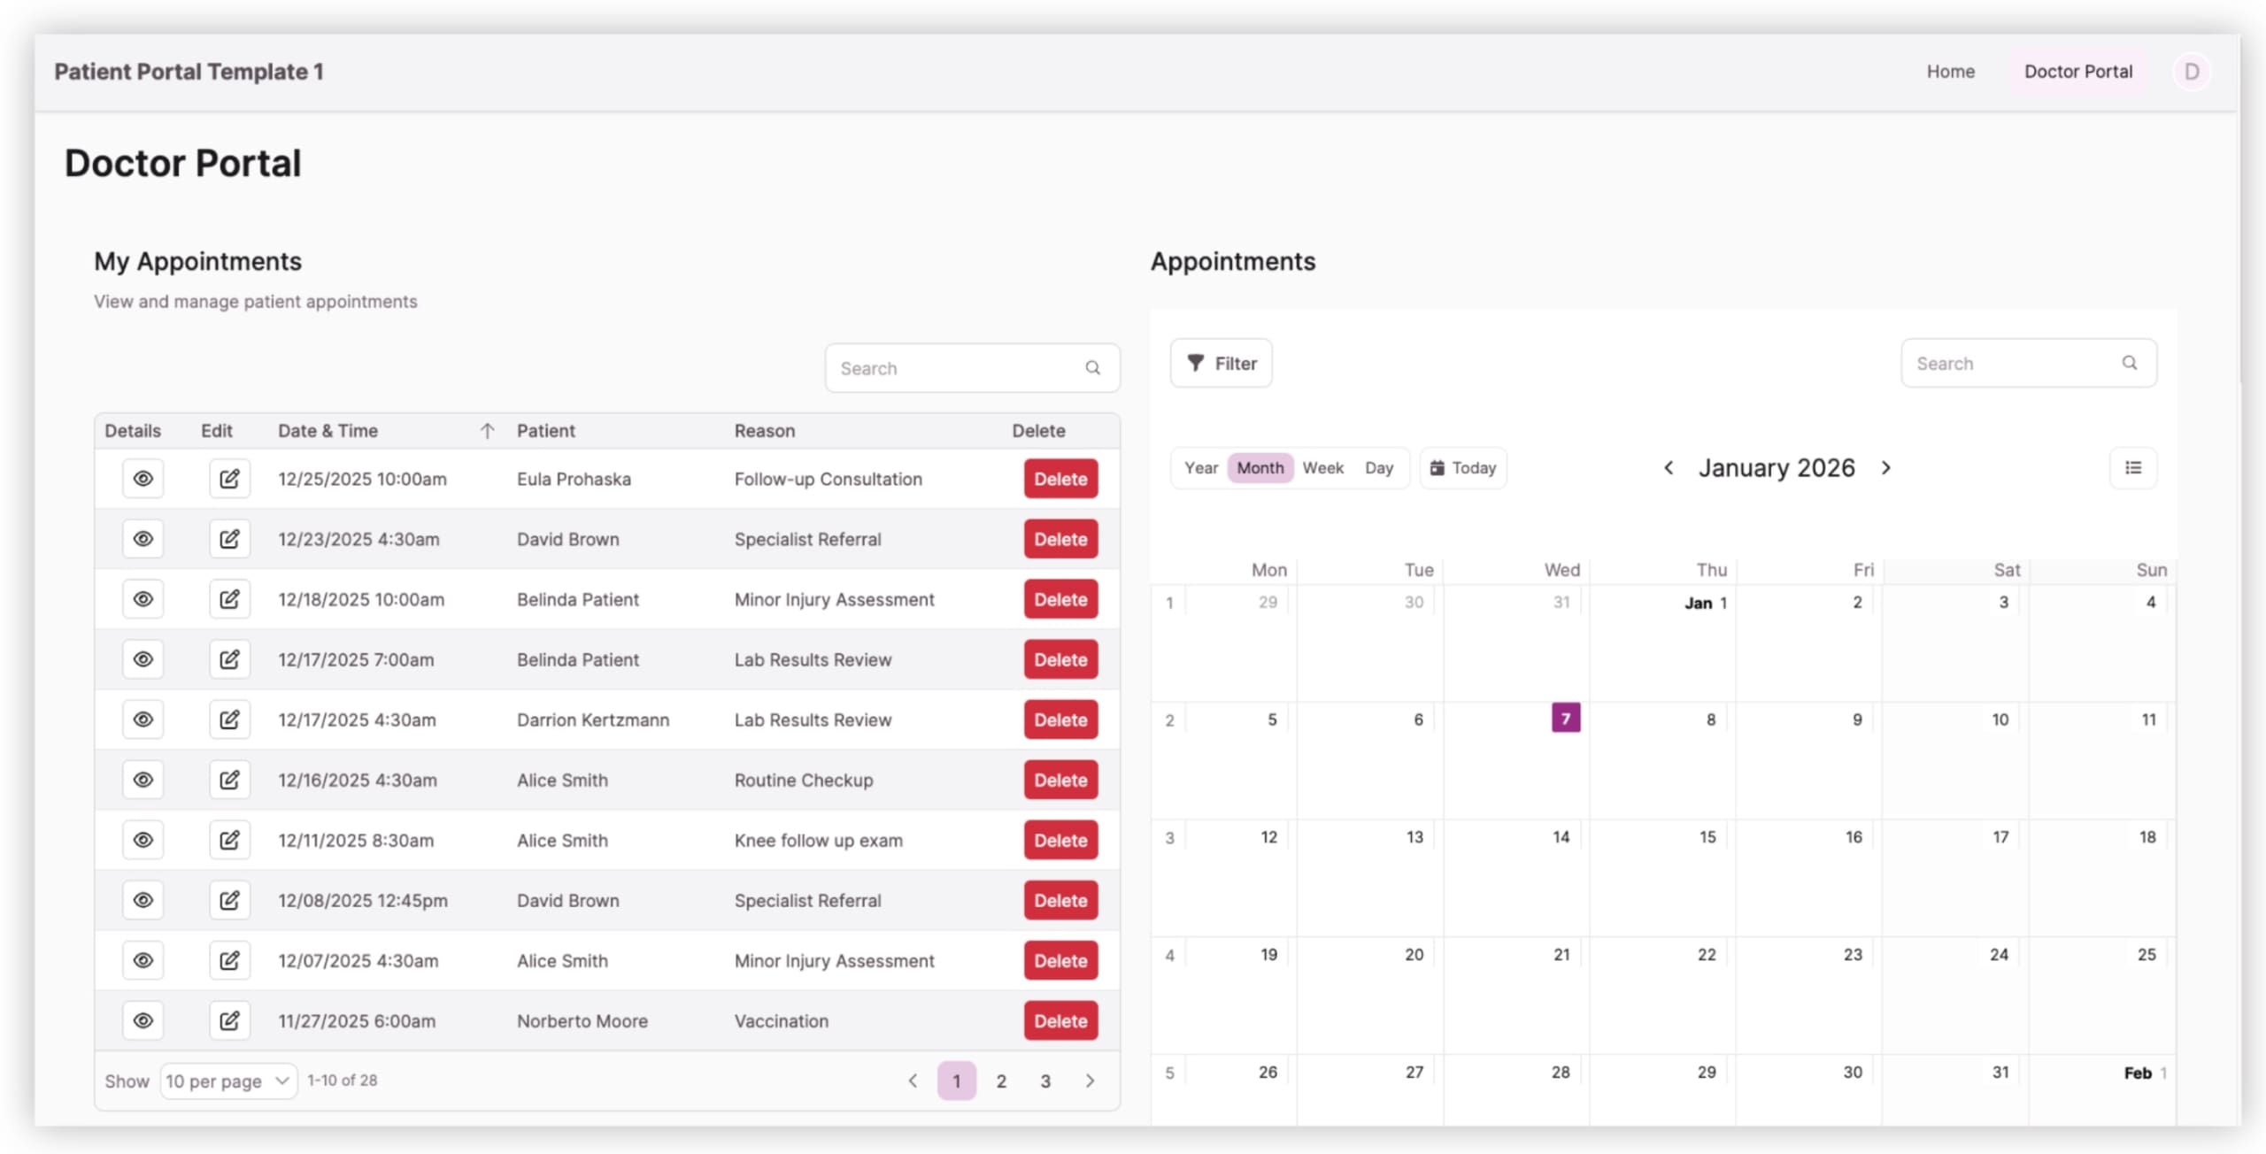Advance calendar to next month arrow
This screenshot has width=2266, height=1154.
(x=1885, y=467)
